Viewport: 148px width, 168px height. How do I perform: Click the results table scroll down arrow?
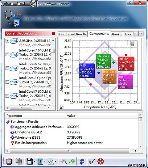point(140,146)
